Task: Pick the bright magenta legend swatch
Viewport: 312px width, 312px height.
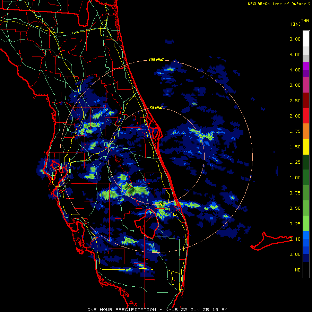Action: pos(306,66)
